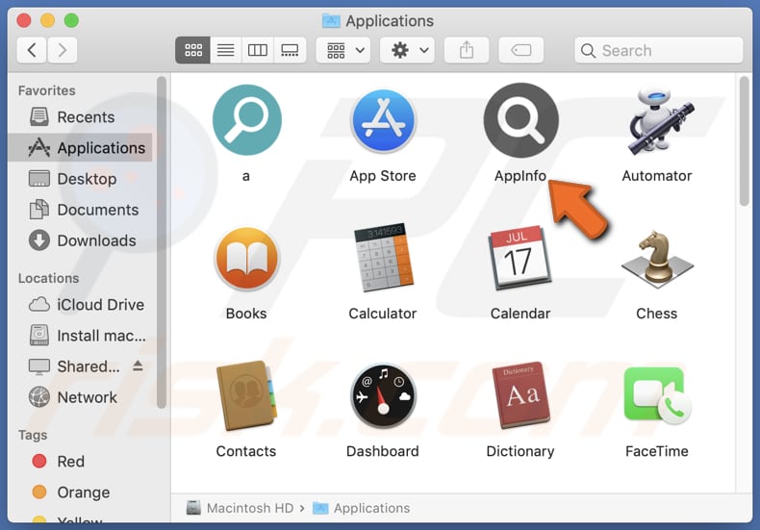Select the Contacts app icon

[246, 395]
